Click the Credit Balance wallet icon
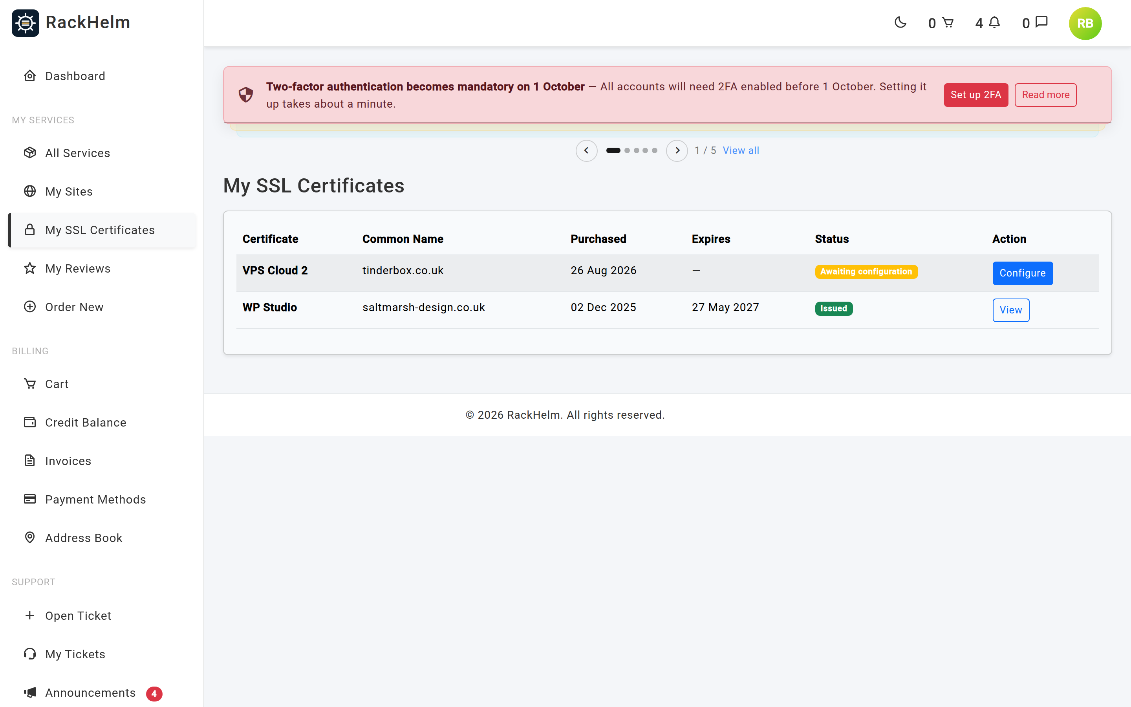The image size is (1131, 707). point(30,422)
